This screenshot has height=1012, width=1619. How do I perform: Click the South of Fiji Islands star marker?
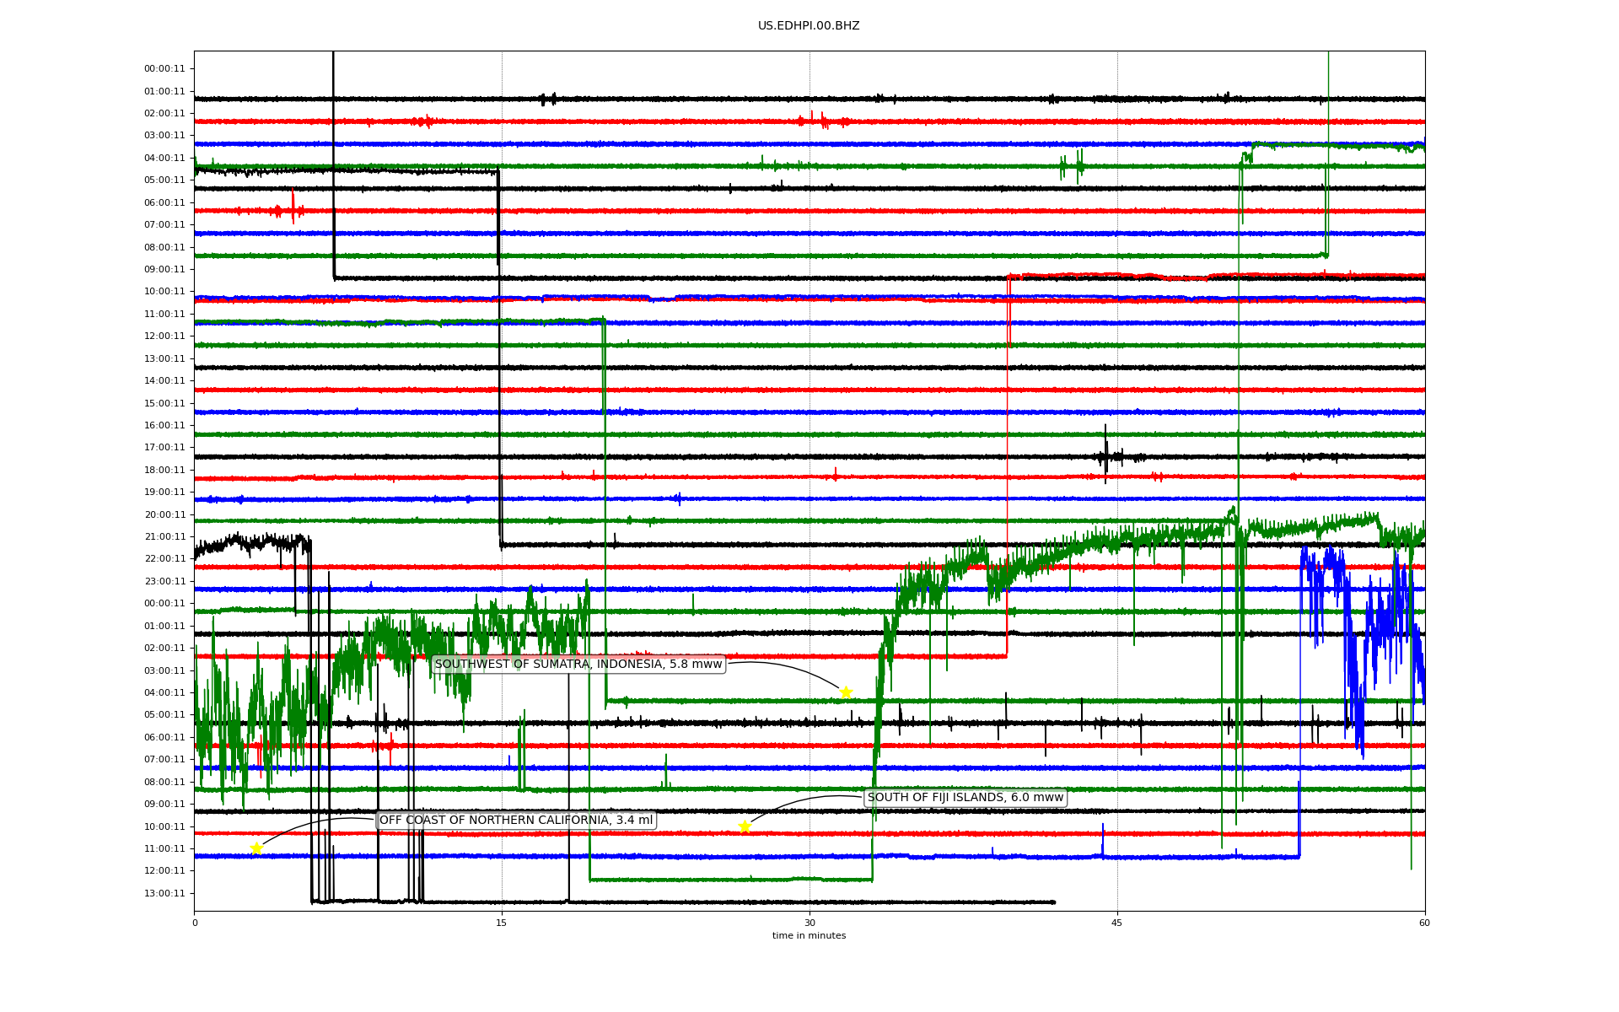tap(745, 826)
